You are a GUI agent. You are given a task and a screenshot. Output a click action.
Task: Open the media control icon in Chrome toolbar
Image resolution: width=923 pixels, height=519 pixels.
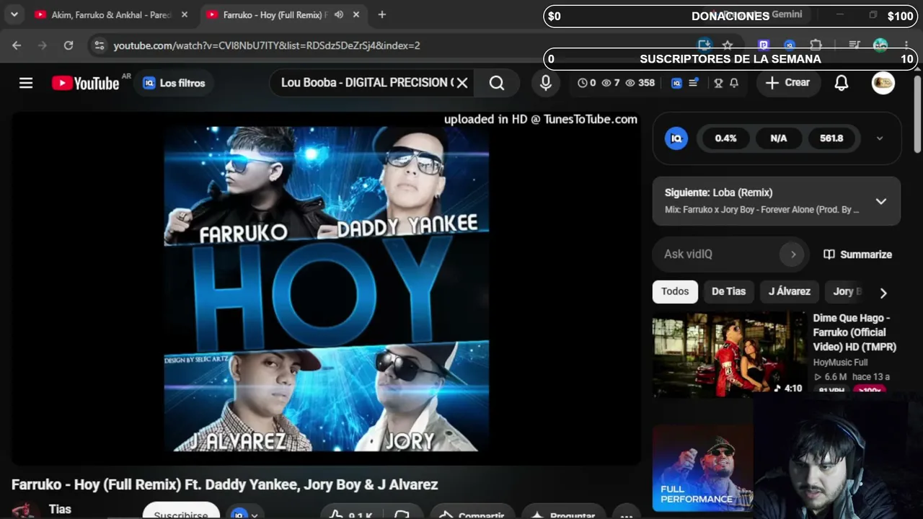point(854,45)
